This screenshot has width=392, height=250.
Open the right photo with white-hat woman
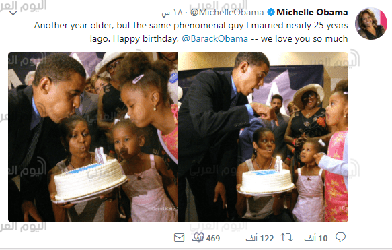coord(264,137)
